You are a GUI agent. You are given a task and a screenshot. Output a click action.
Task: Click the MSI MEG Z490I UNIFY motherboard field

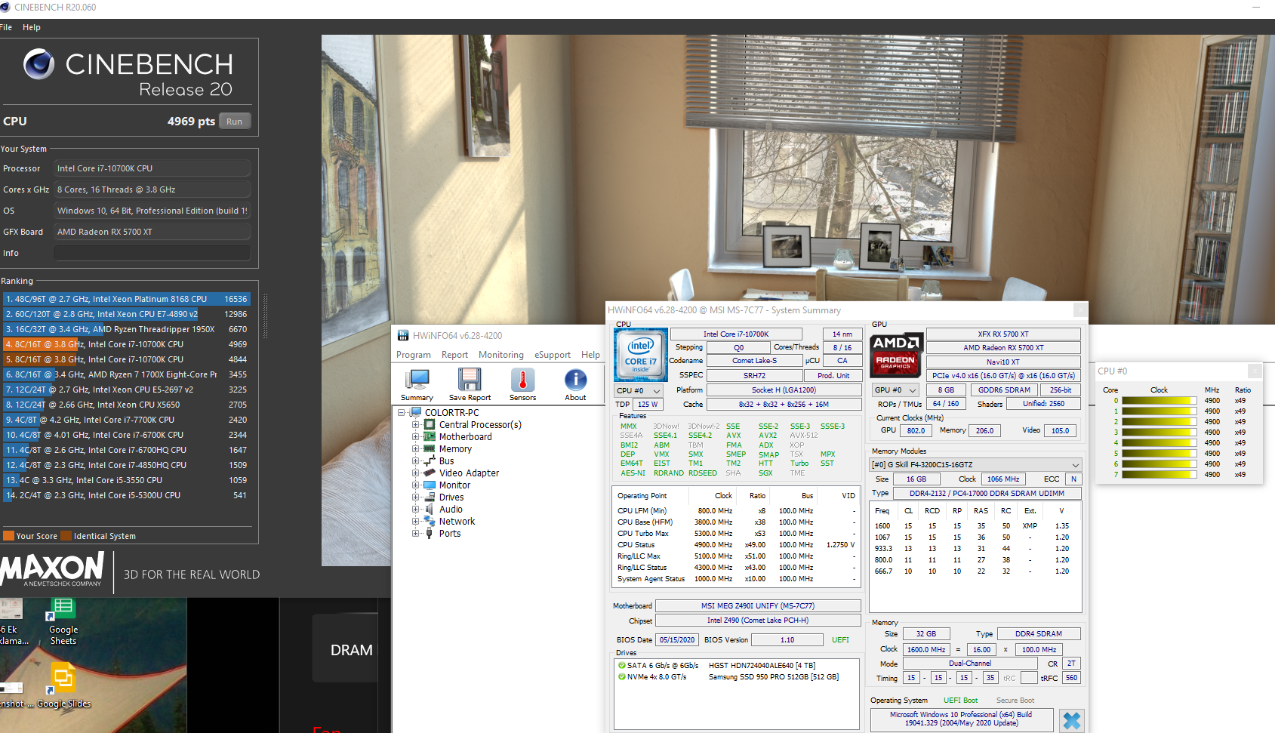[x=758, y=605]
